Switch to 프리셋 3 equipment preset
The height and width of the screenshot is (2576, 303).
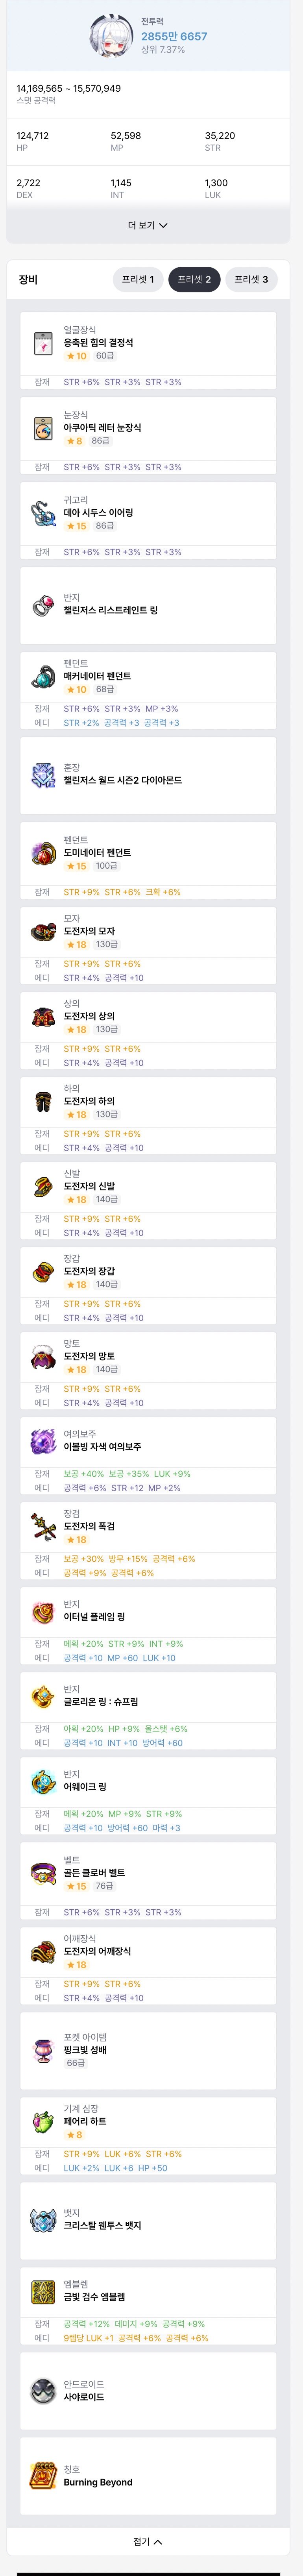click(x=251, y=280)
